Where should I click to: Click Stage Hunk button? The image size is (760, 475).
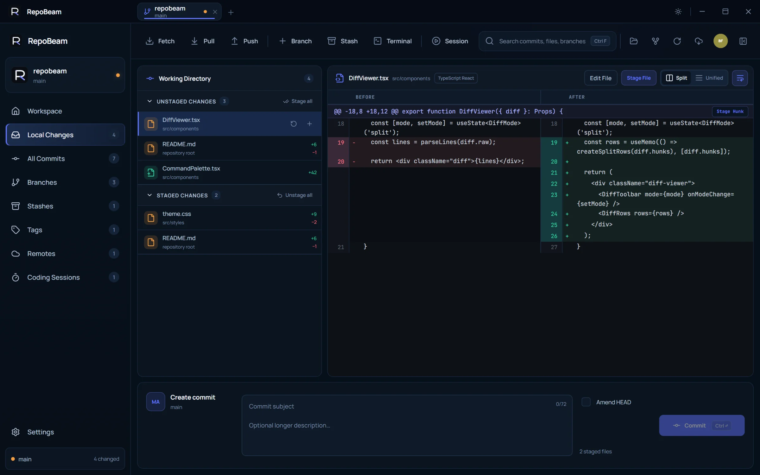[x=730, y=111]
